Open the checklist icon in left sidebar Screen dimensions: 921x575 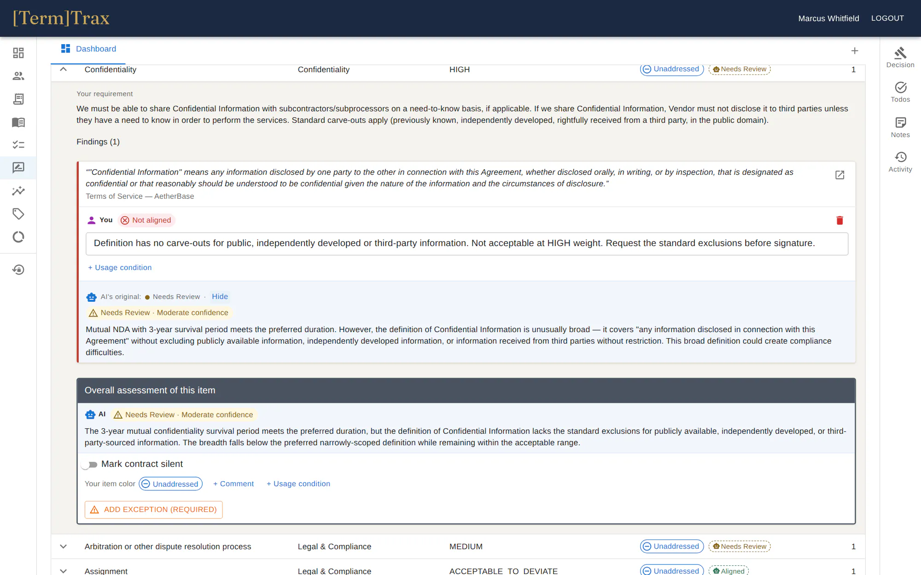pyautogui.click(x=18, y=145)
